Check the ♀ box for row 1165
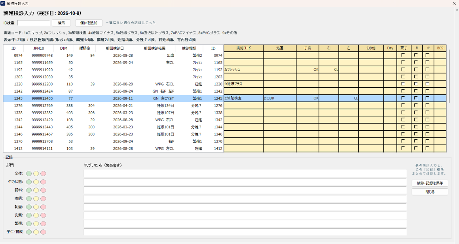459x244 pixels. coord(416,62)
